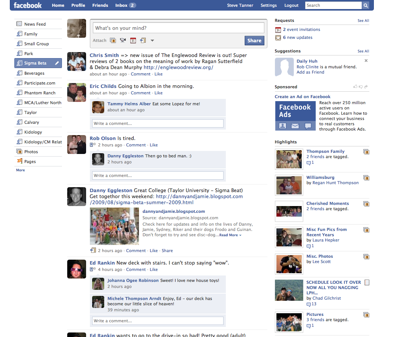
Task: Attach a link using the link icon
Action: click(x=143, y=40)
